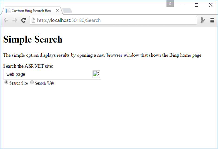Screen dimensions: 218x149
Task: Go forward with the forward arrow
Action: point(15,20)
